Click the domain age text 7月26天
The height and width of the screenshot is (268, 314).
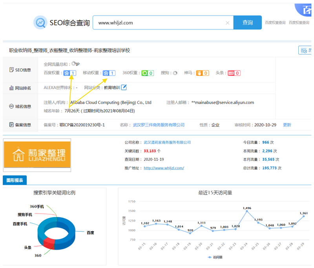[x=72, y=111]
